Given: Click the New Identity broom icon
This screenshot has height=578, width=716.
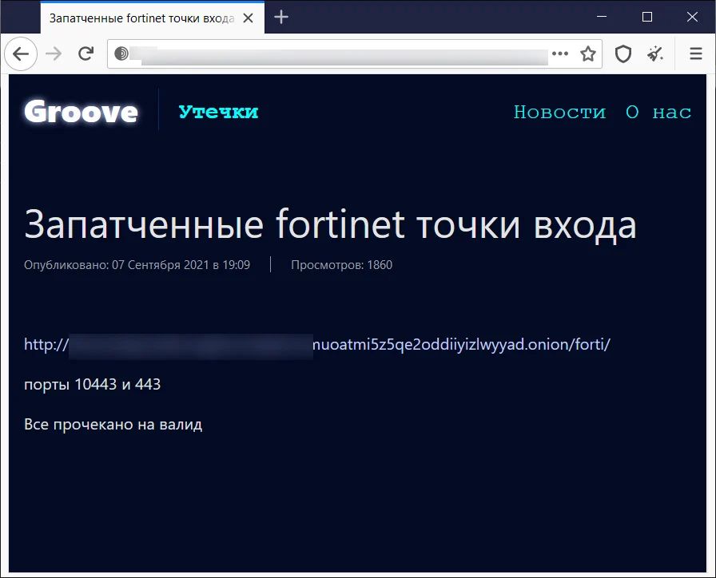Looking at the screenshot, I should (655, 54).
